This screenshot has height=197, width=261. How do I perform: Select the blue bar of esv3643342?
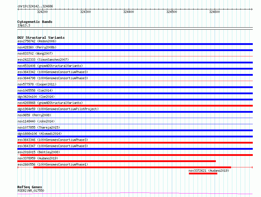[135, 75]
